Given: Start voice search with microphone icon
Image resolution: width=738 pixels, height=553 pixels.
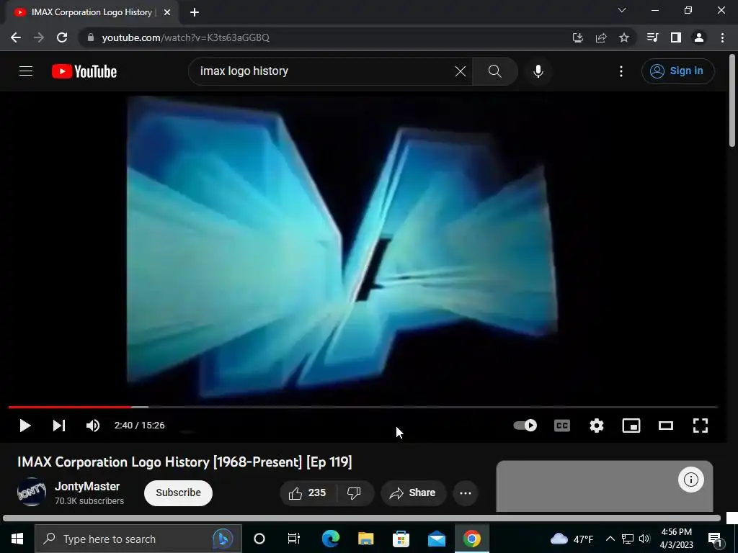Looking at the screenshot, I should tap(538, 71).
